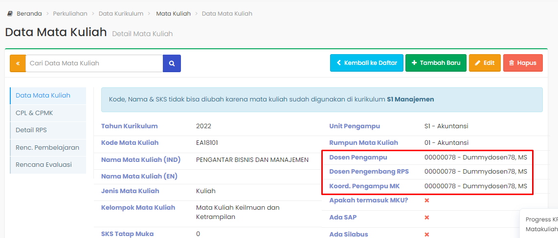Select the Data Mata Kuliah side tab
The image size is (558, 238).
tap(48, 96)
